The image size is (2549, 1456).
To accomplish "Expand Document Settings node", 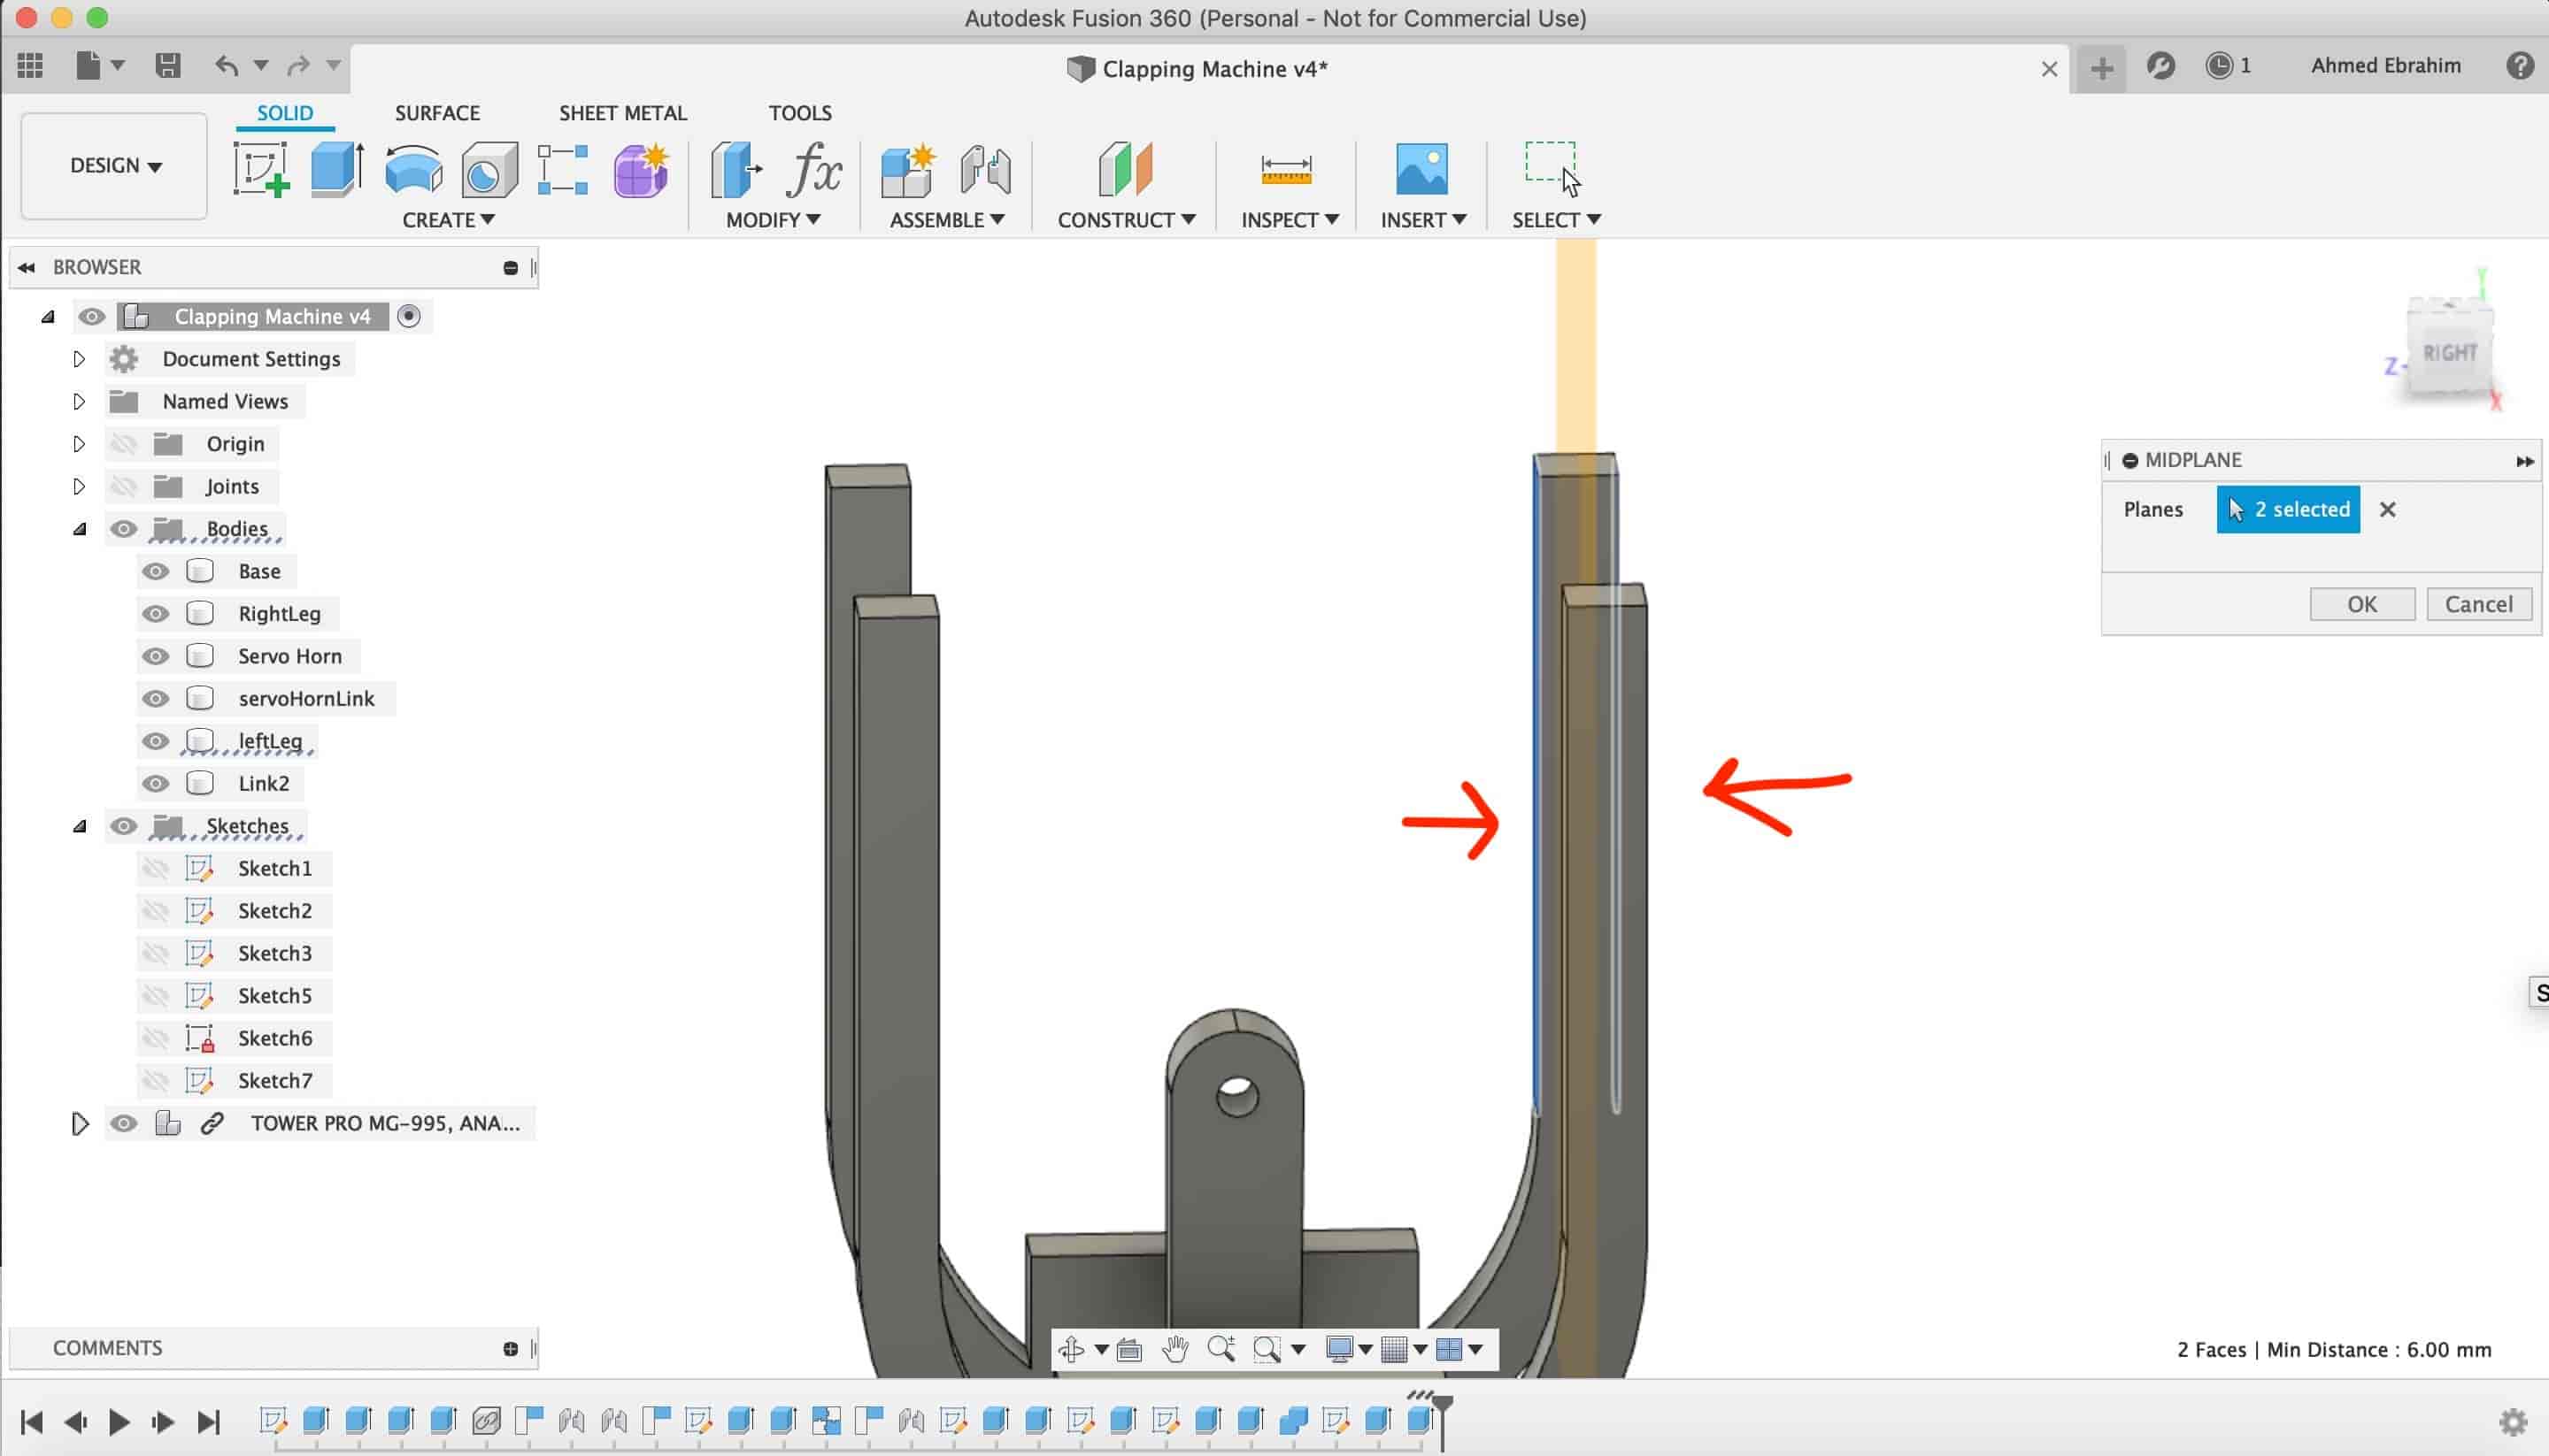I will click(x=78, y=358).
